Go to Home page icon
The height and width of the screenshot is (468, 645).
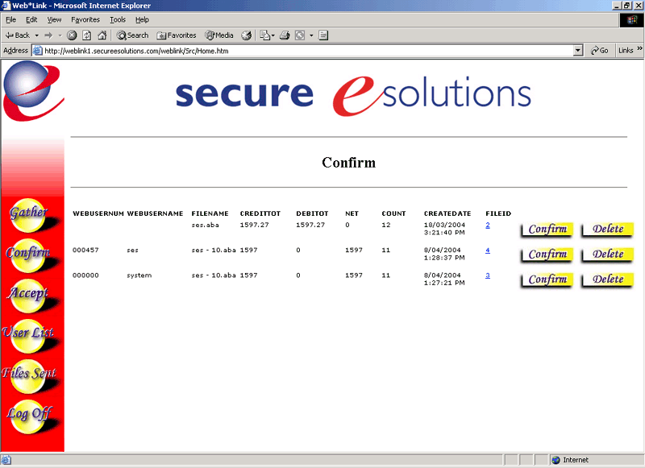coord(102,35)
